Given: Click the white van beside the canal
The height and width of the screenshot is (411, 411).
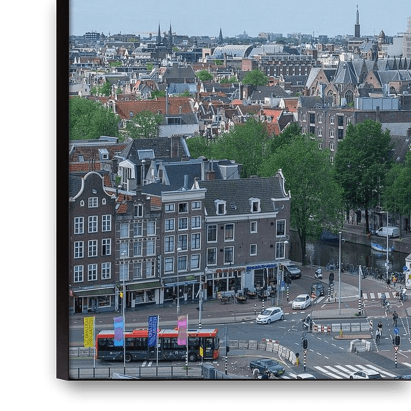Looking at the screenshot, I should pos(388,232).
